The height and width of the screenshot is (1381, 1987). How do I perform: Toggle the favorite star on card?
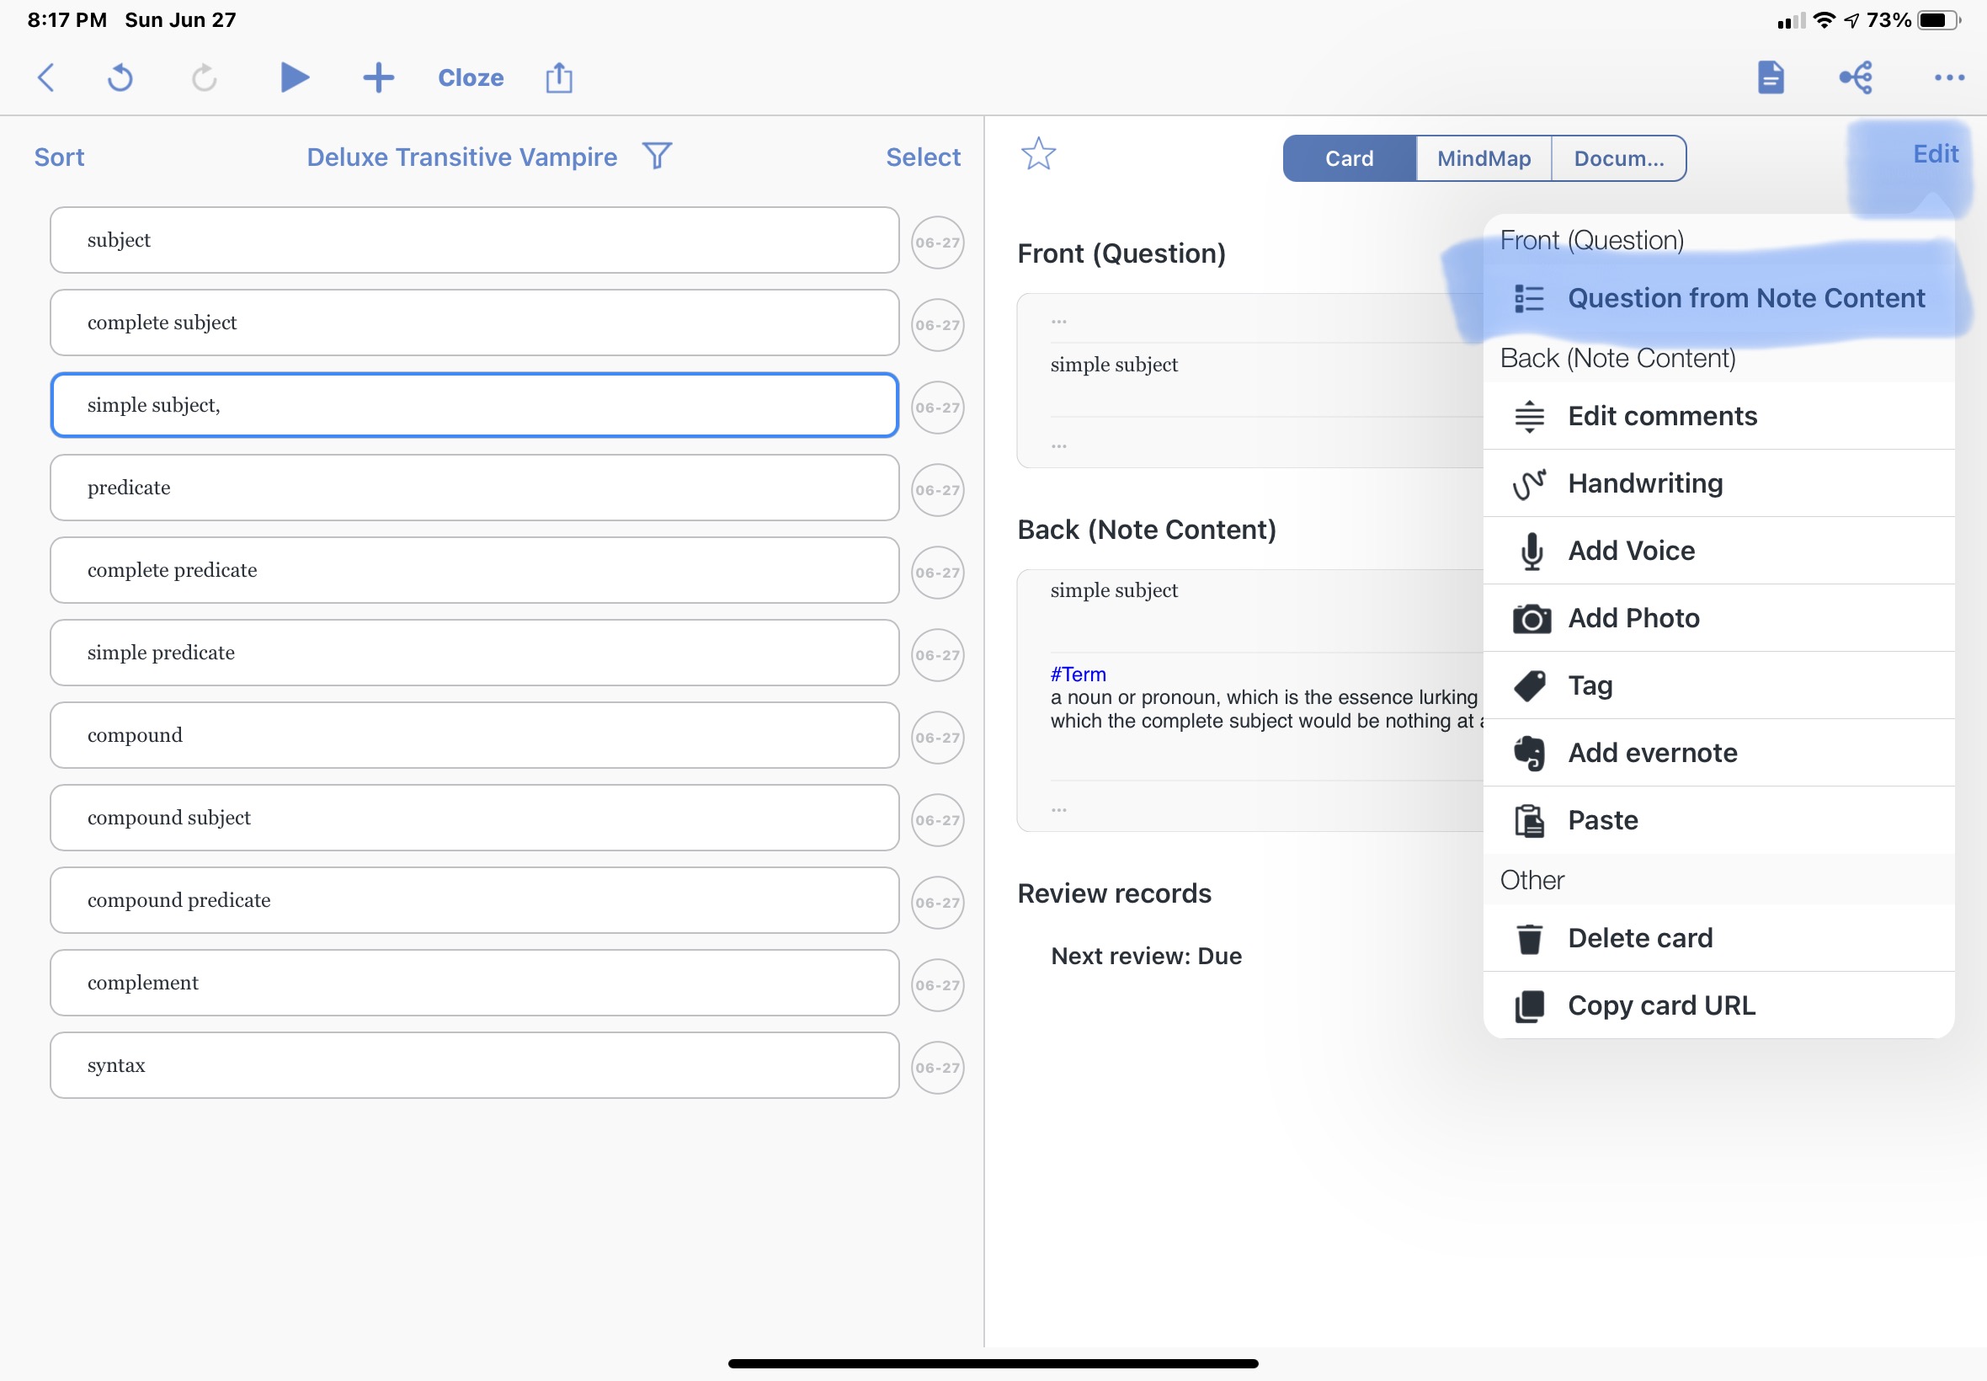point(1038,154)
